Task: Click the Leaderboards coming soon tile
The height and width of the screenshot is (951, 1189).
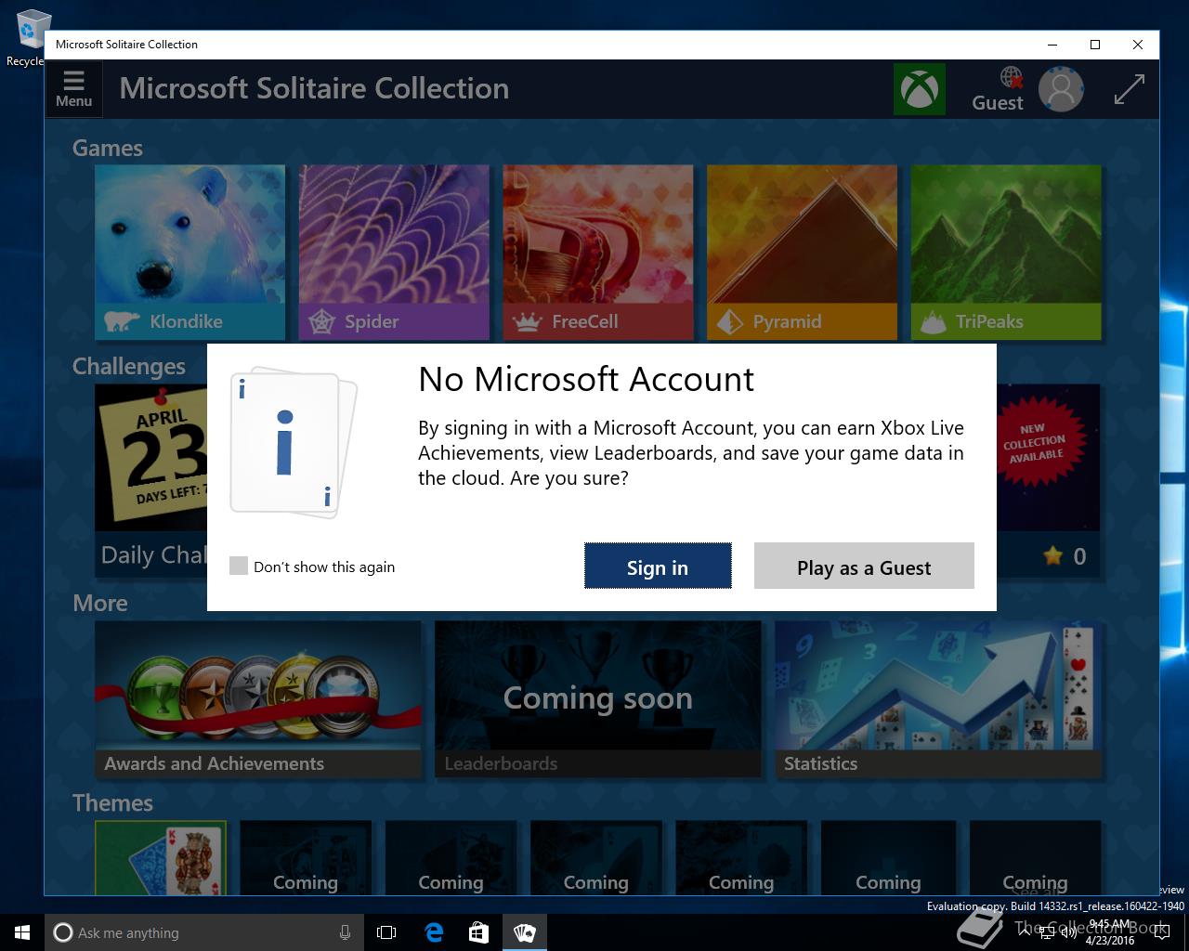Action: tap(598, 699)
